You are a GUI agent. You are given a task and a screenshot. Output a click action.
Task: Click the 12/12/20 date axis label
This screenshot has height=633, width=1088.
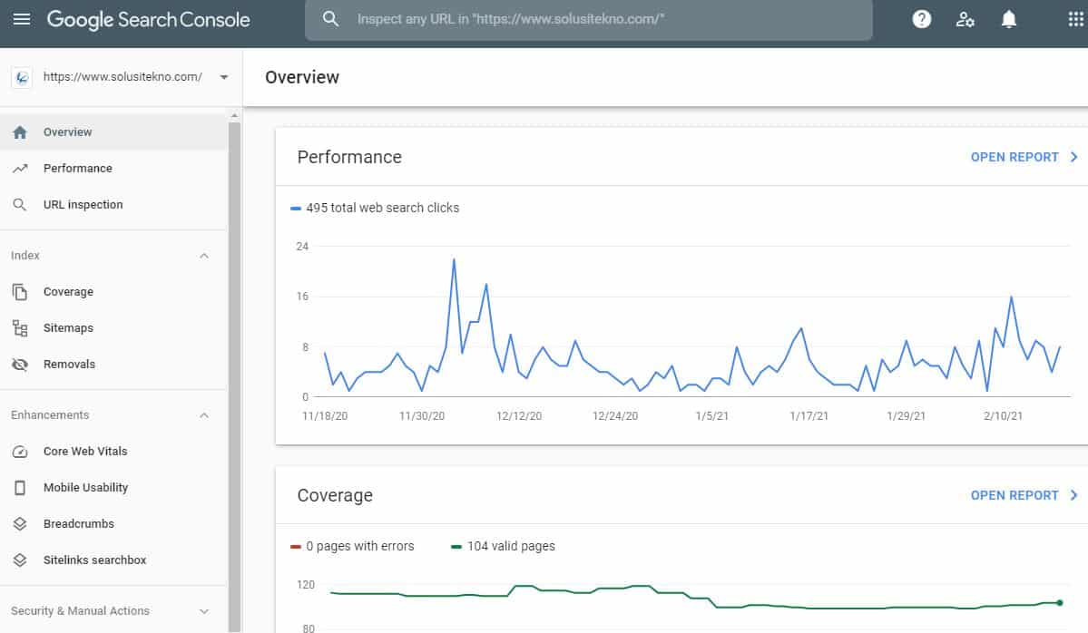point(519,416)
